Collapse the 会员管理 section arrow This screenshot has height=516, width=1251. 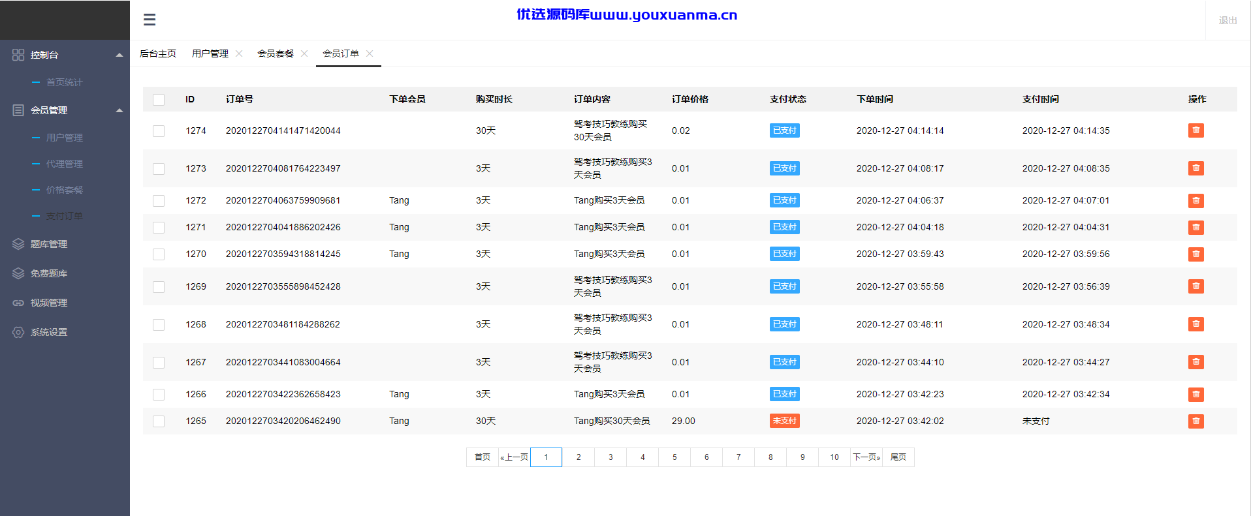(x=119, y=110)
